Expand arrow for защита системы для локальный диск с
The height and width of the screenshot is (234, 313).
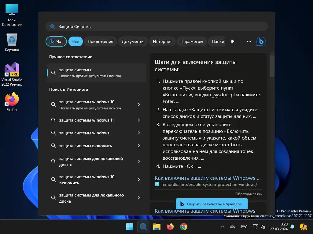click(139, 161)
